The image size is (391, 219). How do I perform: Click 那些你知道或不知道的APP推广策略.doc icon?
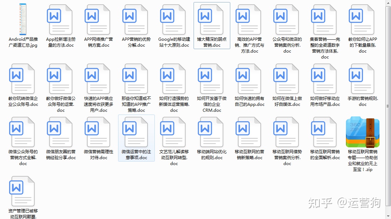[x=135, y=79]
